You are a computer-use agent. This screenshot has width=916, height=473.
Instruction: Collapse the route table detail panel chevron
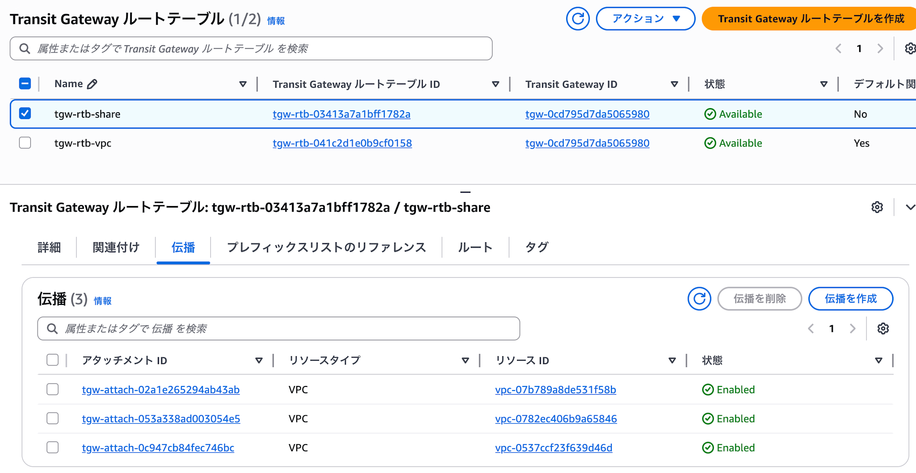click(x=910, y=207)
